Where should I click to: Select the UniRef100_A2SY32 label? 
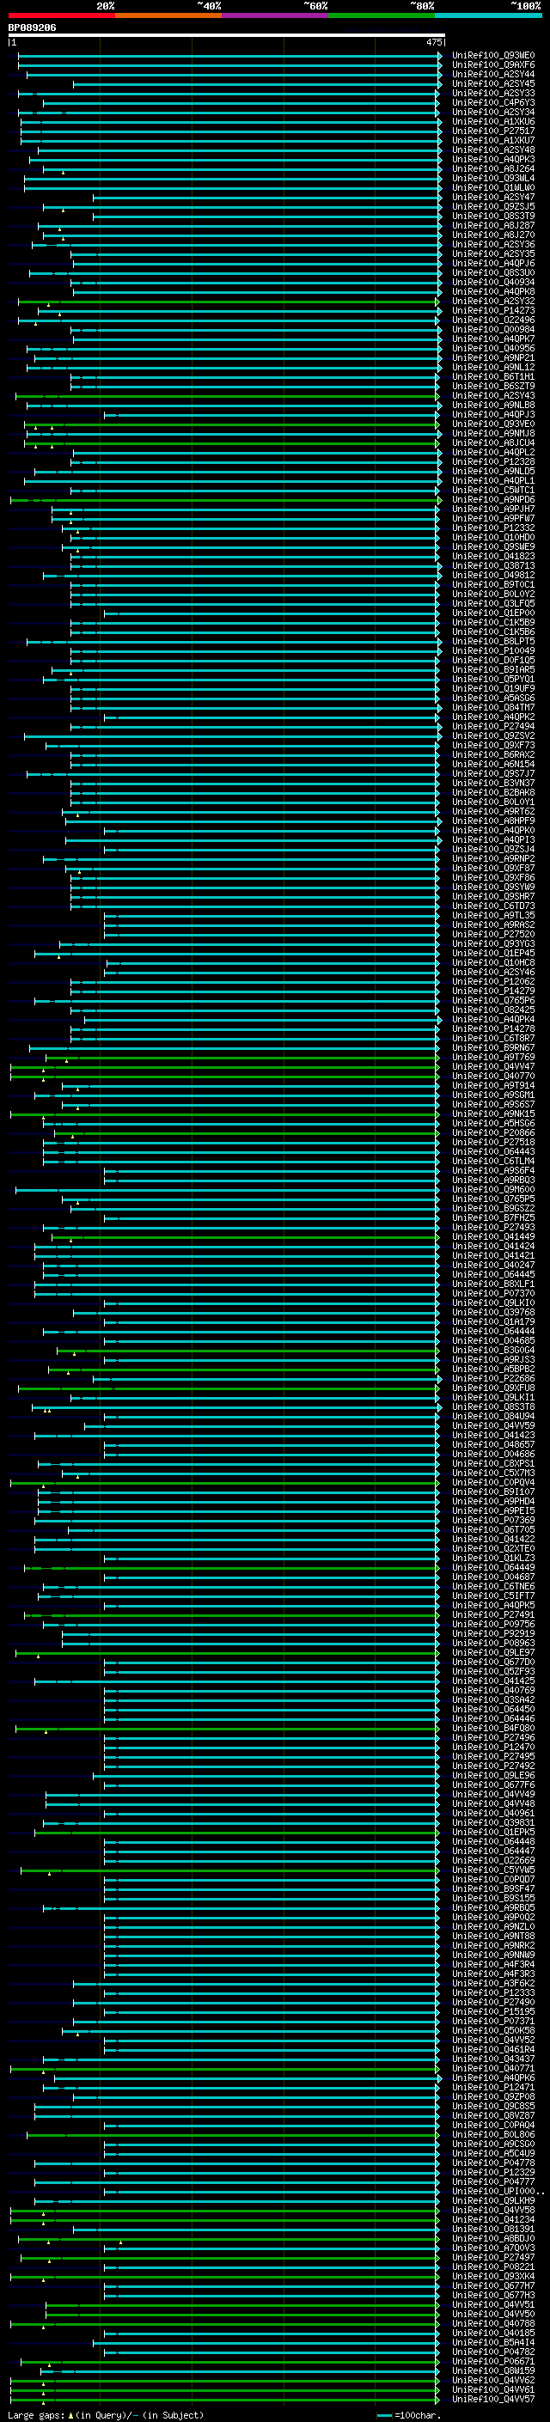click(493, 302)
